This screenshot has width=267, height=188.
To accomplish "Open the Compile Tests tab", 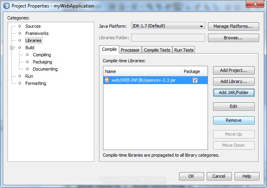I will 157,50.
